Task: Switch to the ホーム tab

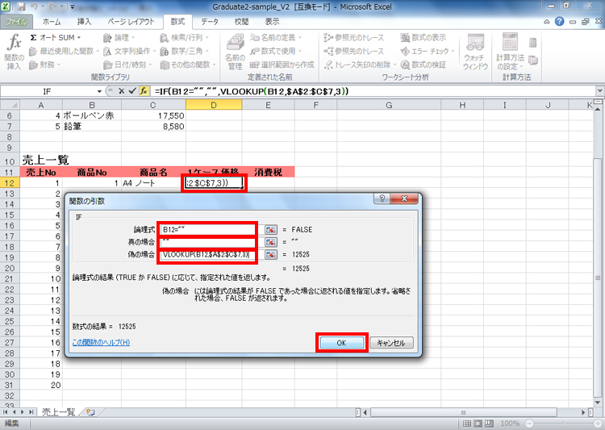Action: [52, 22]
